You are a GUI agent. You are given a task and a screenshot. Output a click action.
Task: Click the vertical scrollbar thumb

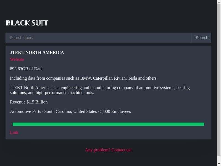[219, 80]
